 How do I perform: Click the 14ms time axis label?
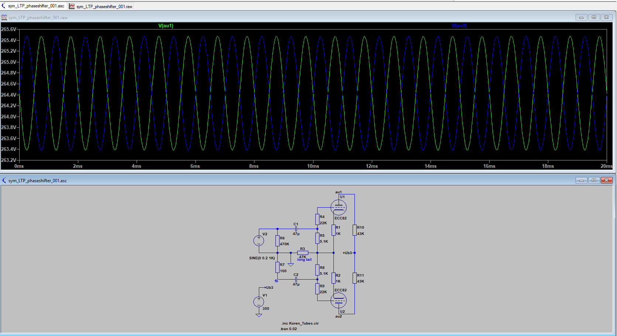click(x=431, y=166)
